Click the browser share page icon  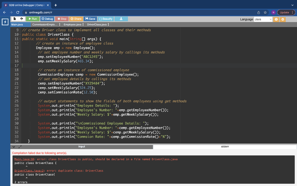coord(258,12)
